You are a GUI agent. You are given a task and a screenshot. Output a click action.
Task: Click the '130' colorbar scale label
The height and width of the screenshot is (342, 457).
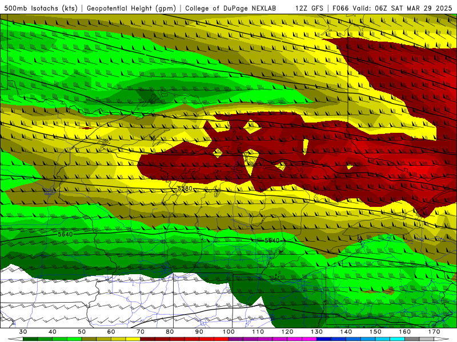pos(316,332)
